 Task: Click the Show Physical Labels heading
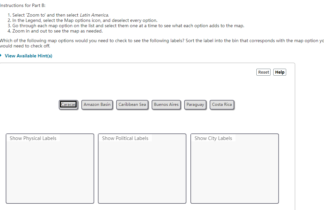(33, 138)
